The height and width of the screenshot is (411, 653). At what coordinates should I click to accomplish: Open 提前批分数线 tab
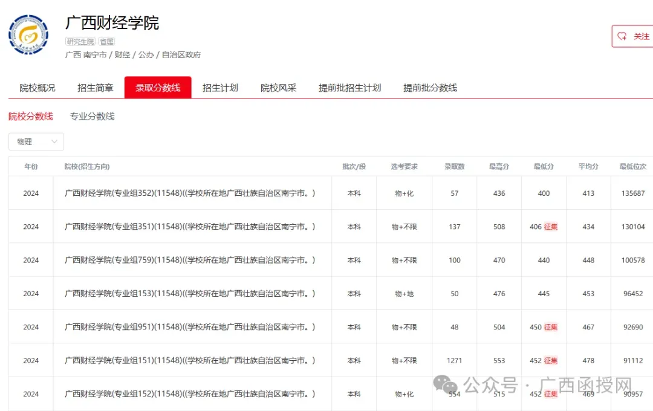(x=430, y=88)
